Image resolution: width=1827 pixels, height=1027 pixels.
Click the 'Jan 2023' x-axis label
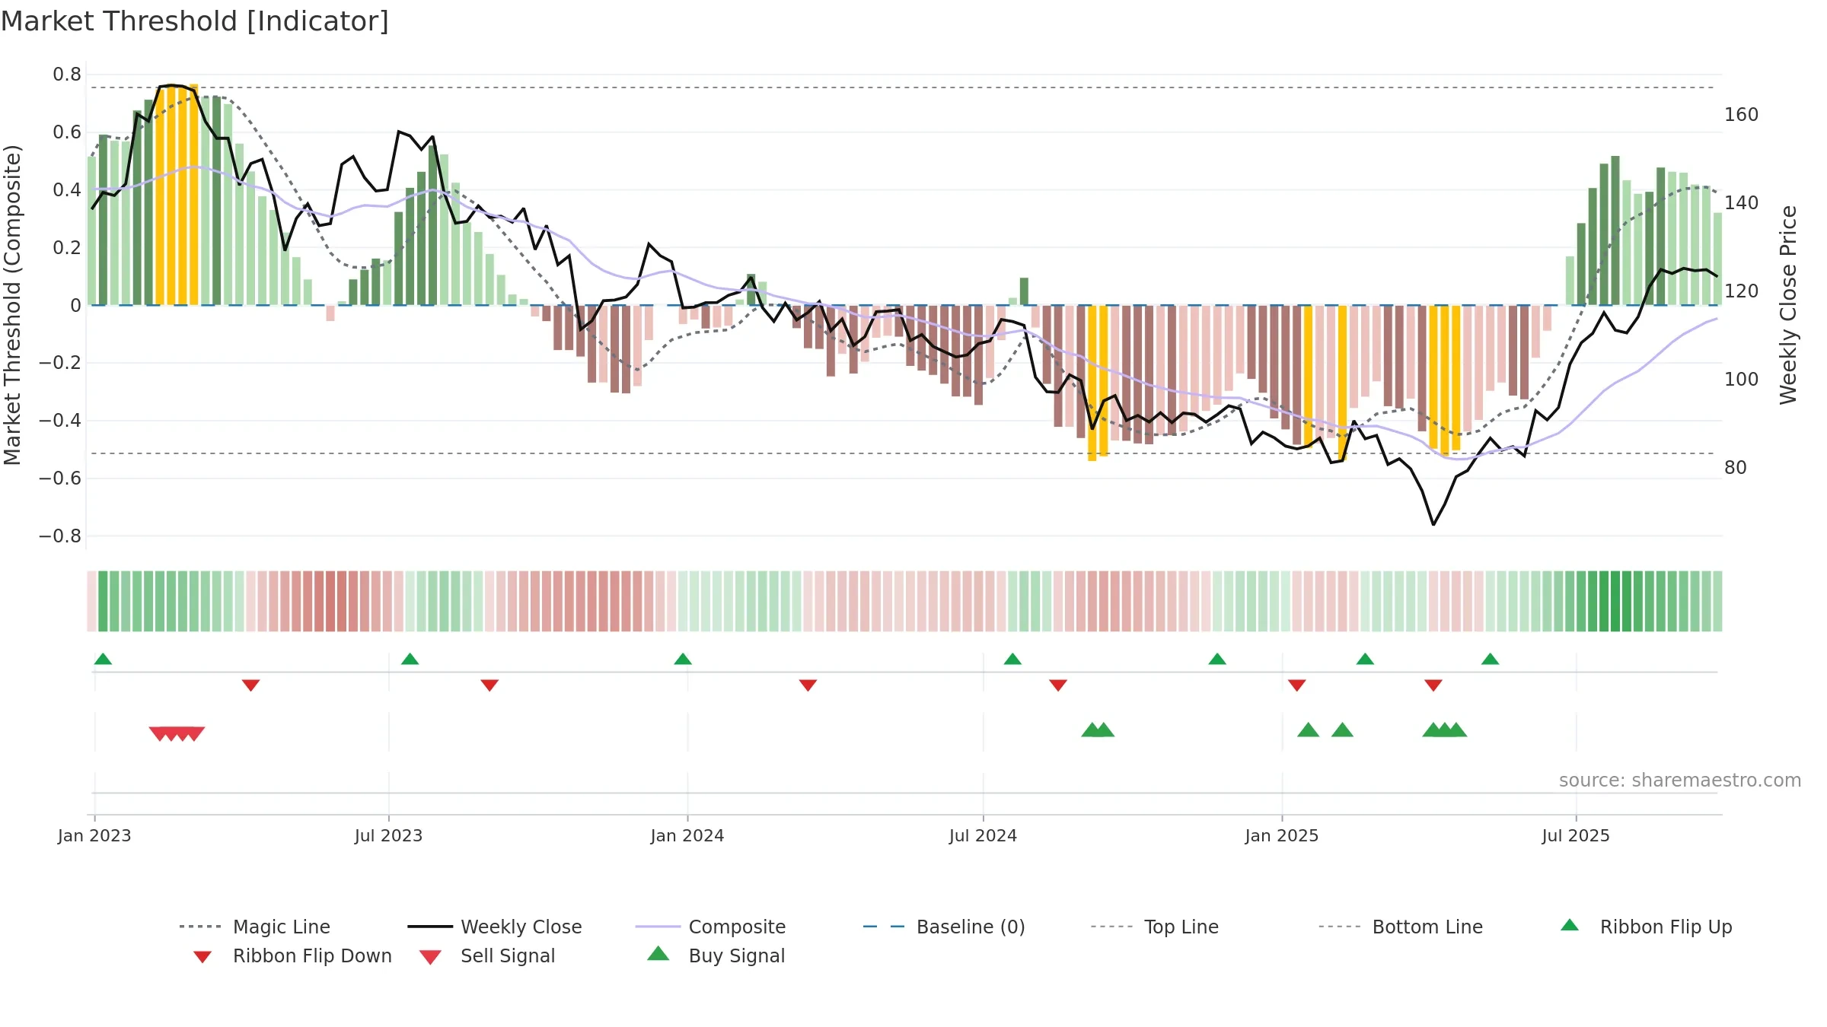94,836
